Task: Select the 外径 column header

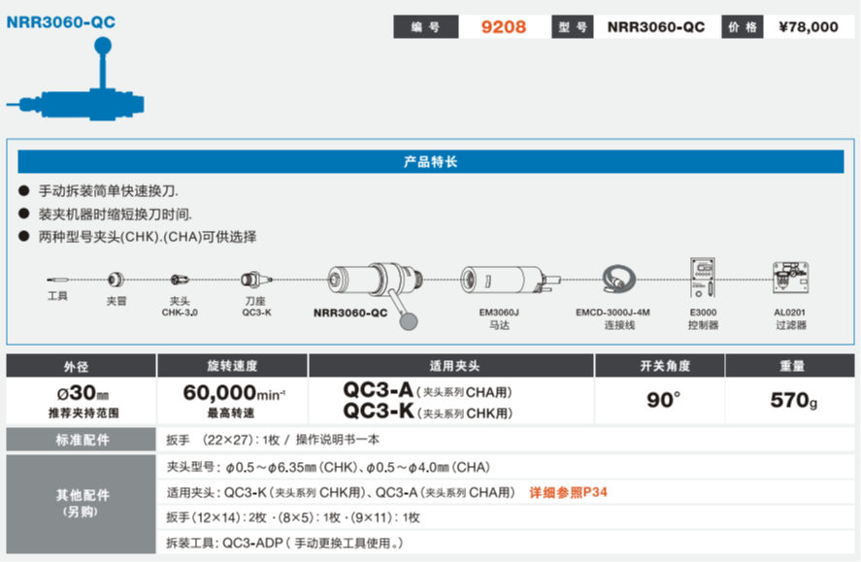Action: [x=78, y=366]
